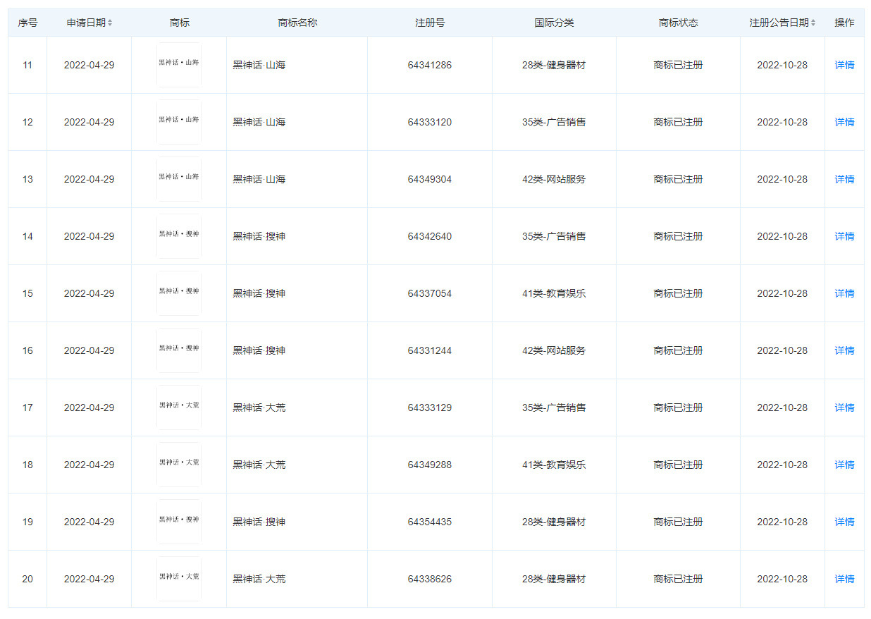Click the 国际分类 column header

[554, 23]
